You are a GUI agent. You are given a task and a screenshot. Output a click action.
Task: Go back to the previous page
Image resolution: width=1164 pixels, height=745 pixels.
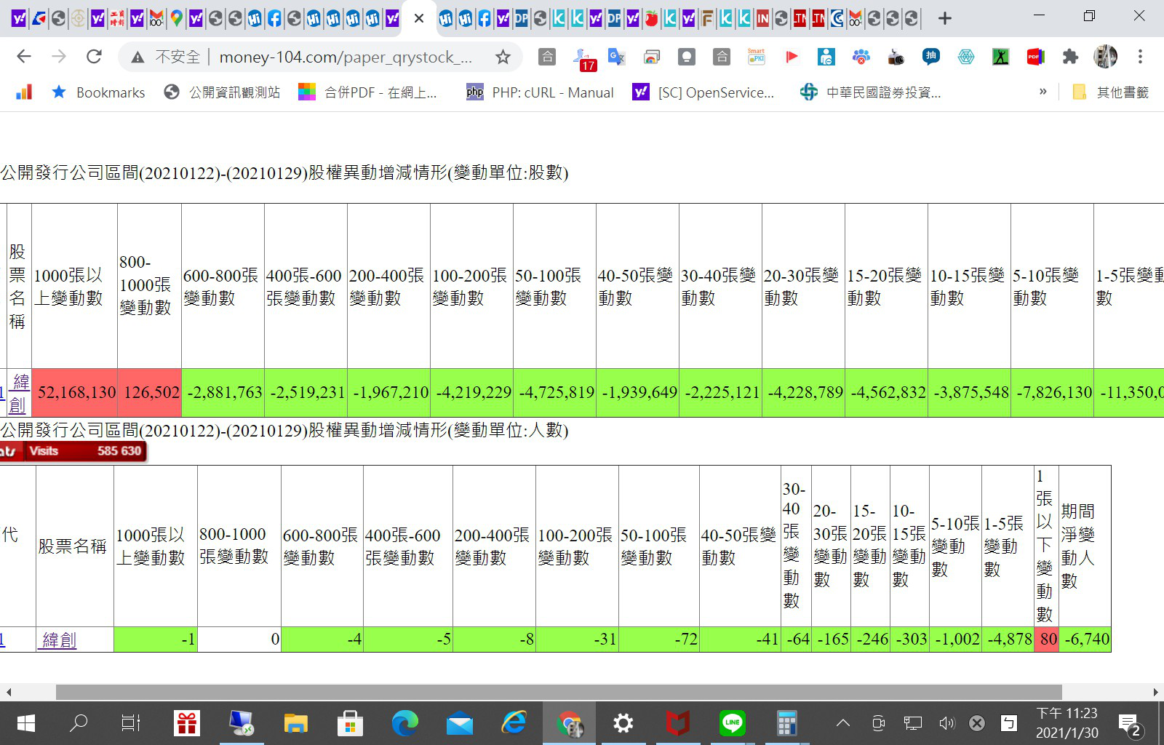point(24,57)
